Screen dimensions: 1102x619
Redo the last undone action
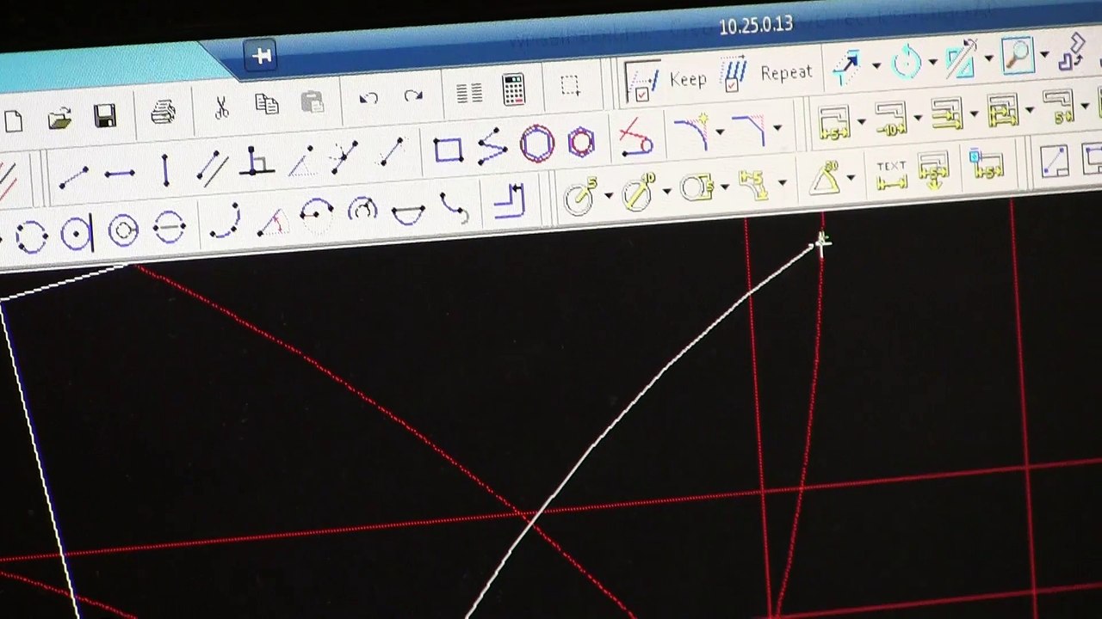pos(413,95)
